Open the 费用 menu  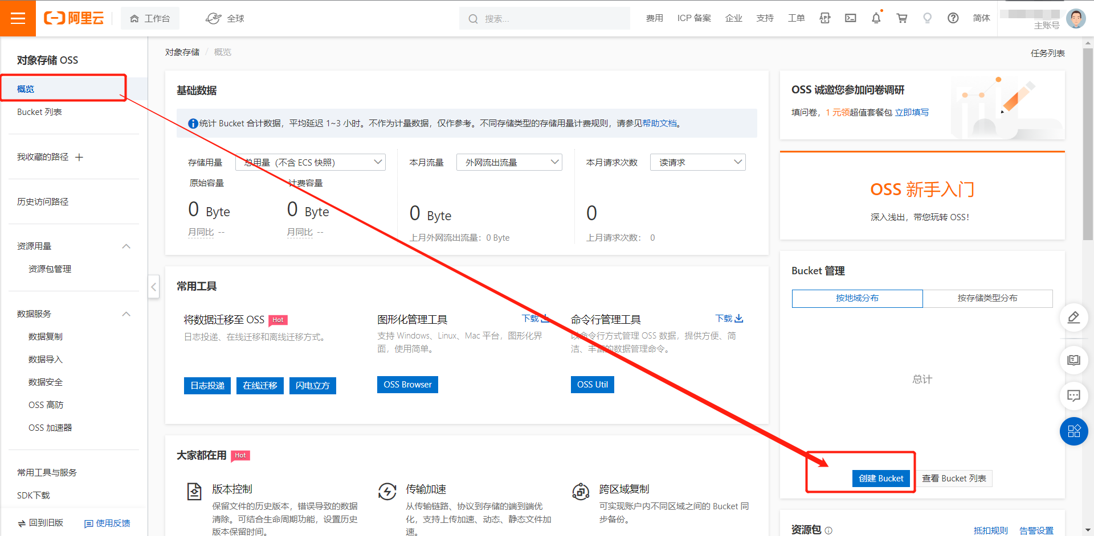pyautogui.click(x=654, y=18)
